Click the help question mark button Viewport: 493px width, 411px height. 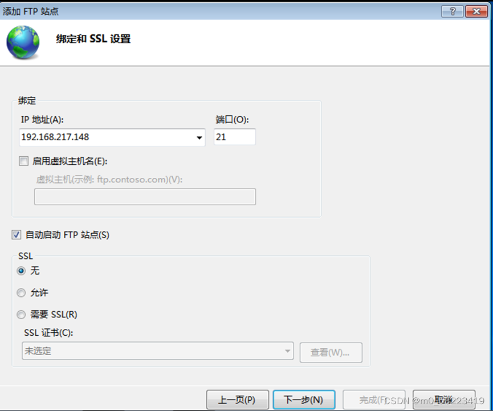point(452,11)
